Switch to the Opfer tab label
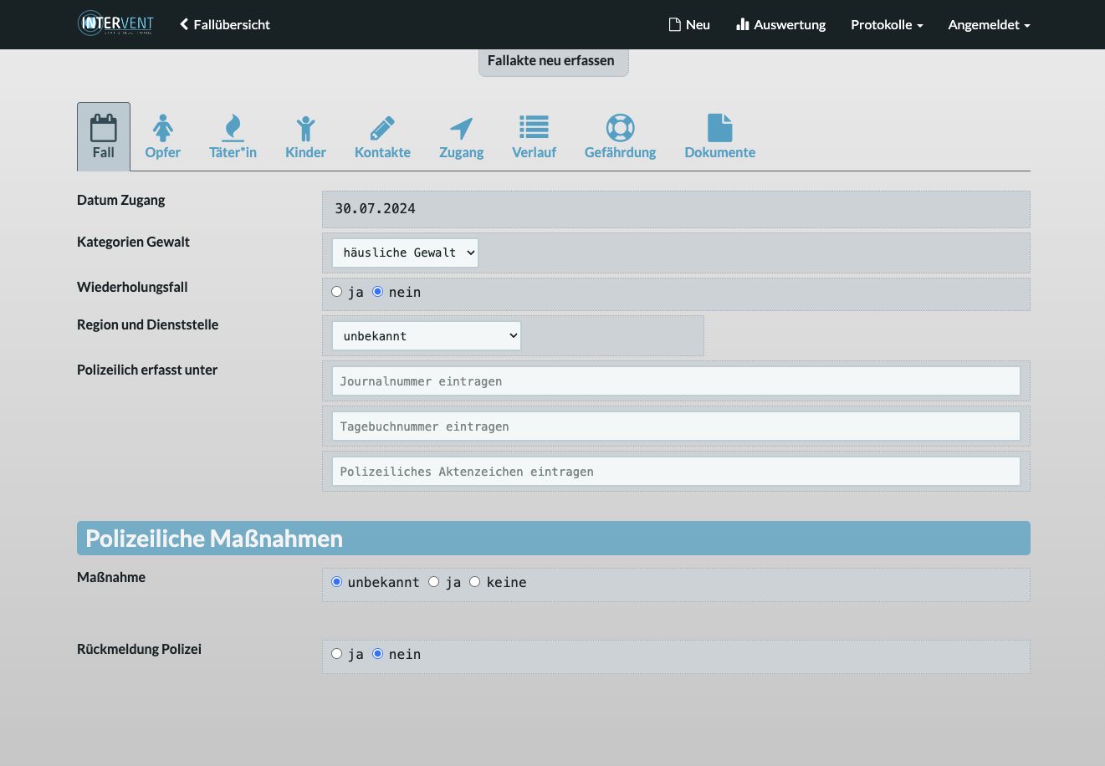This screenshot has height=766, width=1105. tap(163, 152)
